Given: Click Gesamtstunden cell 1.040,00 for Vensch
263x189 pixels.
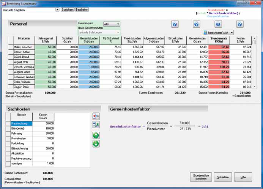Looking at the screenshot, I should click(x=89, y=67).
